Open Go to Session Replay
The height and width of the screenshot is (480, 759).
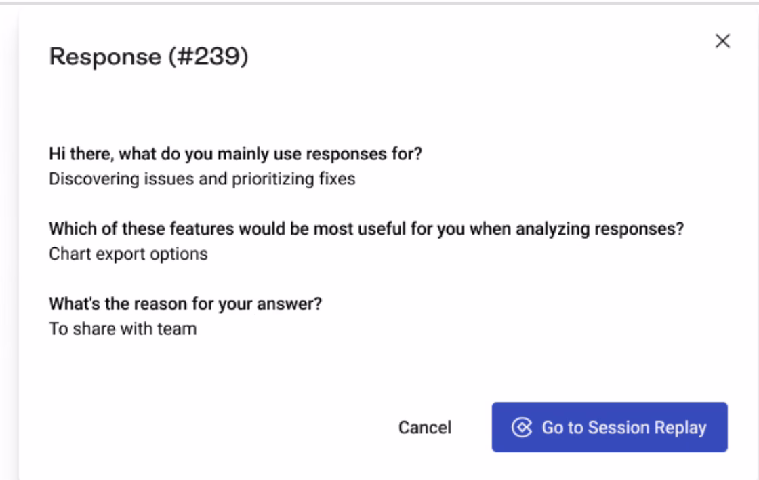(x=609, y=427)
